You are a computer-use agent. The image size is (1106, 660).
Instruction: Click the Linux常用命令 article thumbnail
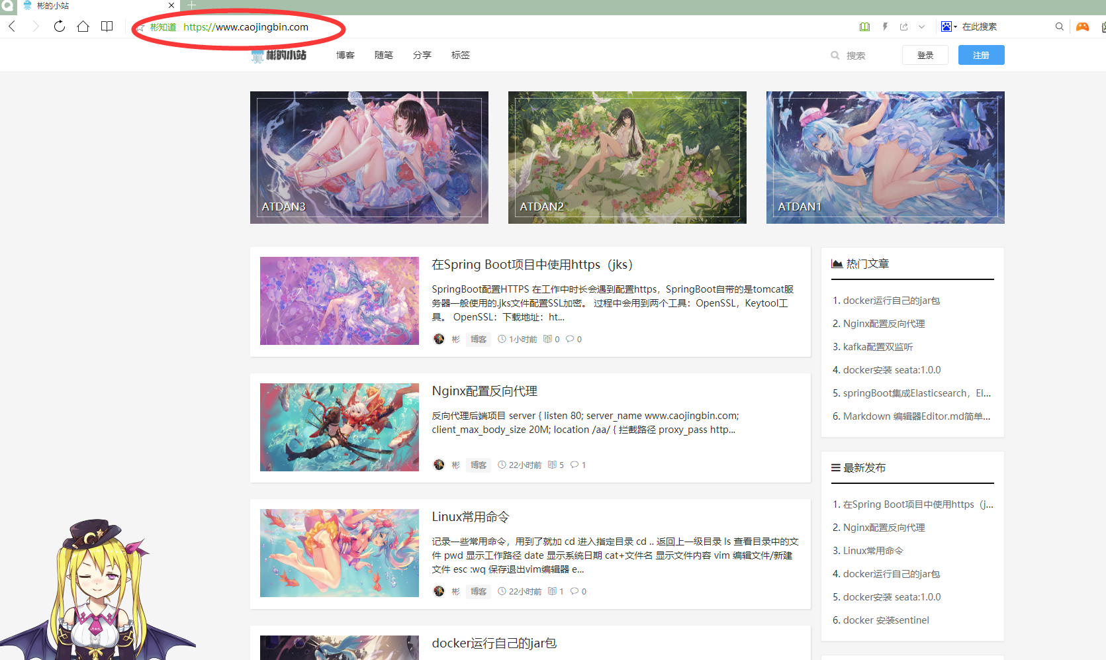pyautogui.click(x=340, y=553)
